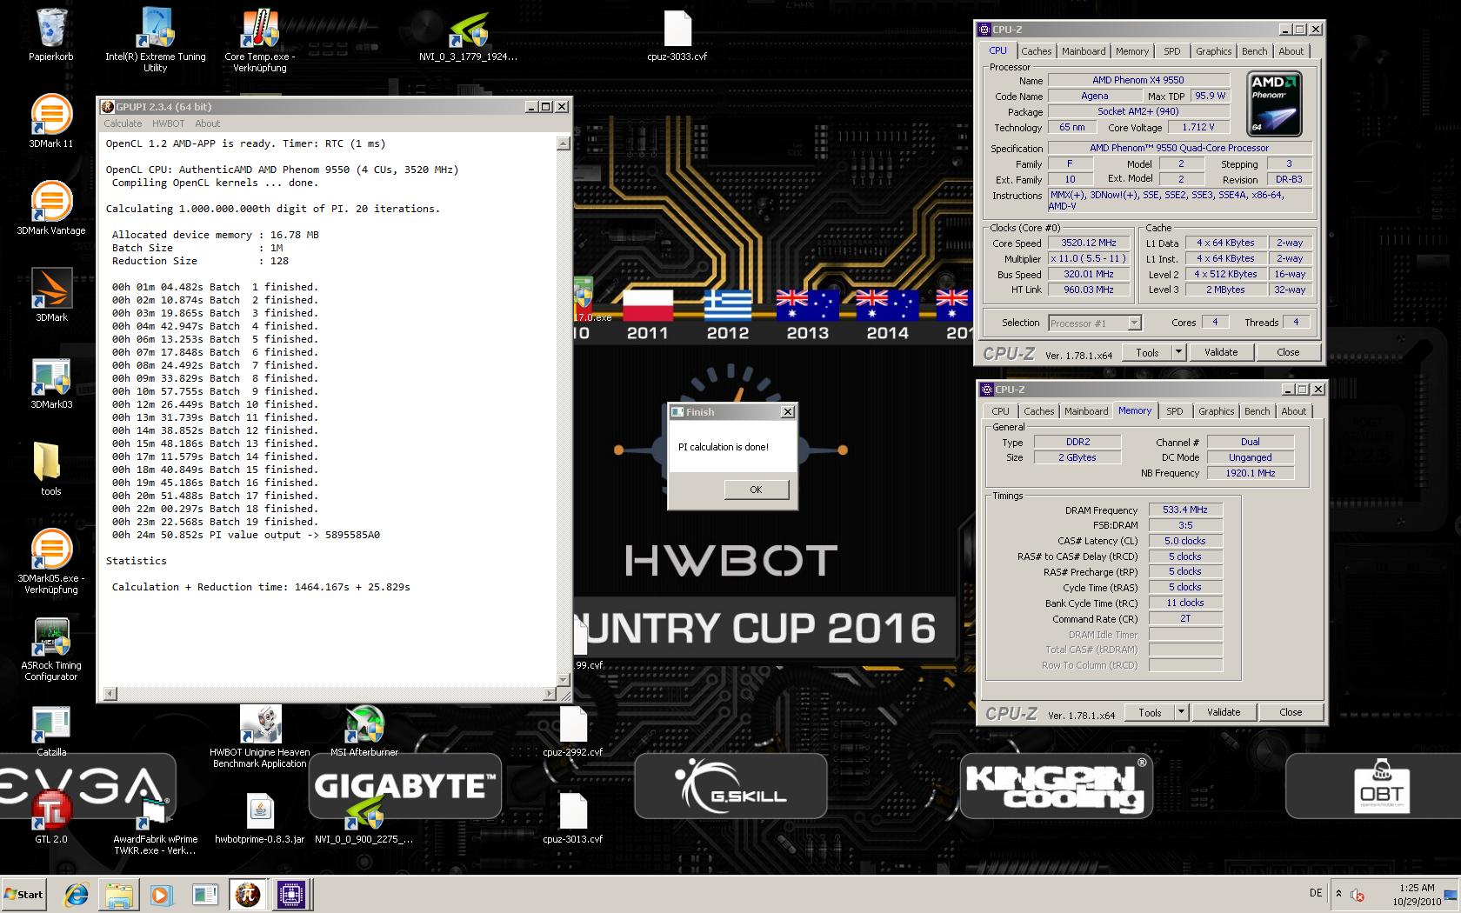Click the CPU-Z taskbar icon
The height and width of the screenshot is (913, 1461).
pyautogui.click(x=291, y=894)
